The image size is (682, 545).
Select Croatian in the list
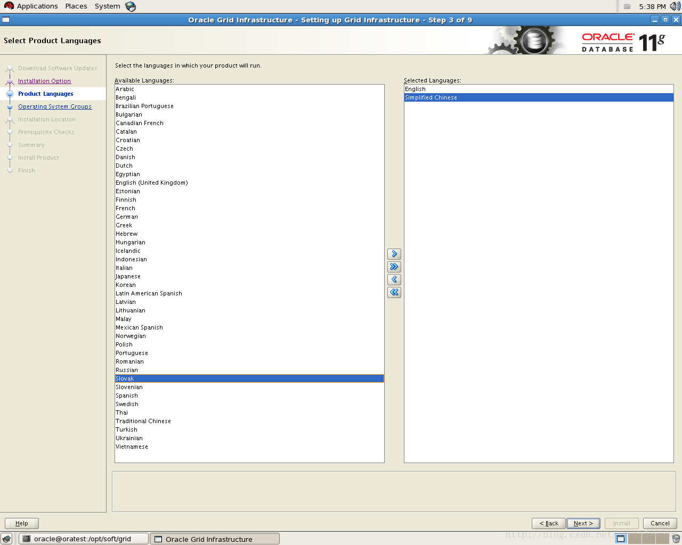pyautogui.click(x=249, y=140)
